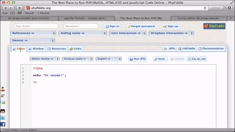
Task: Click the browser full-screen arrows icon
Action: coord(232,3)
